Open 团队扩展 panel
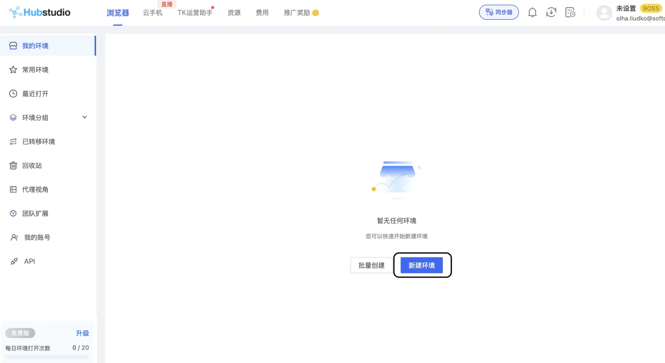 click(35, 213)
